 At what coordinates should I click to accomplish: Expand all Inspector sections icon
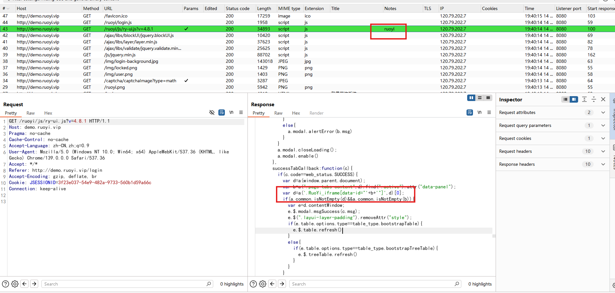[x=584, y=99]
